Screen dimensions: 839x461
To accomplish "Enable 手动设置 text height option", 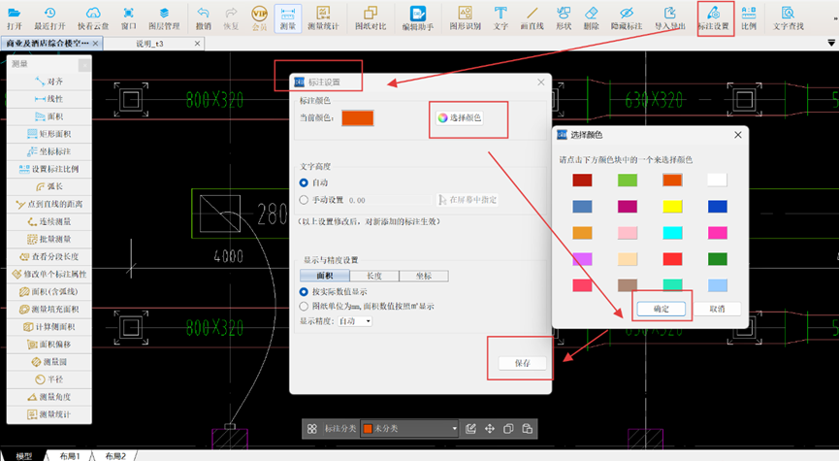I will (306, 199).
